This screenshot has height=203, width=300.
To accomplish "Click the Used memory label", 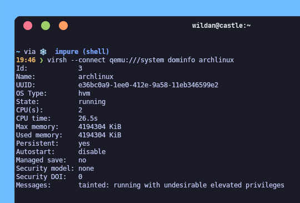I will (39, 135).
